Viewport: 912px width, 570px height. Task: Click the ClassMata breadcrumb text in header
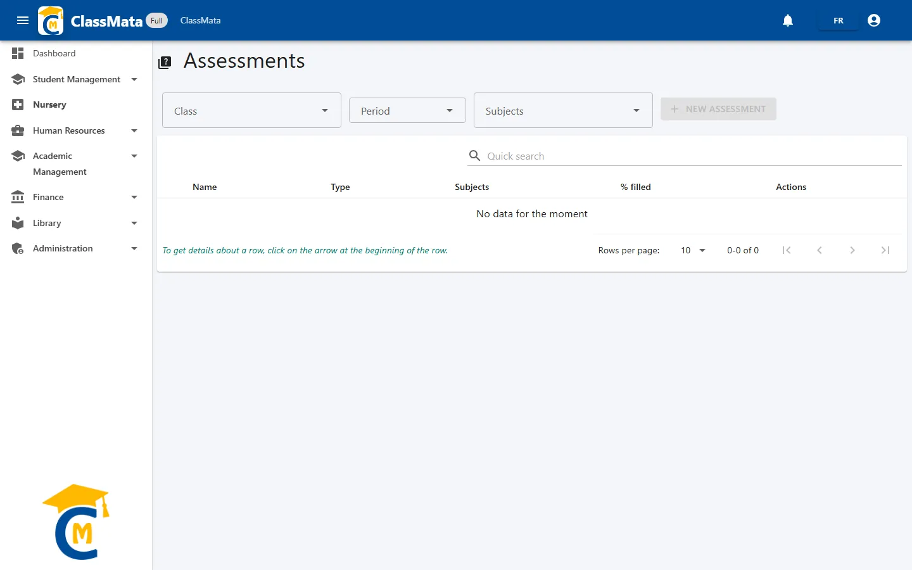[200, 20]
